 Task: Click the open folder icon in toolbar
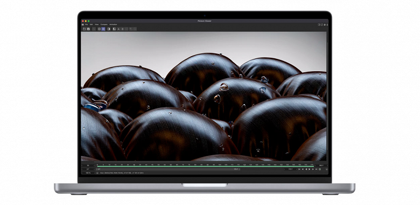coord(85,29)
